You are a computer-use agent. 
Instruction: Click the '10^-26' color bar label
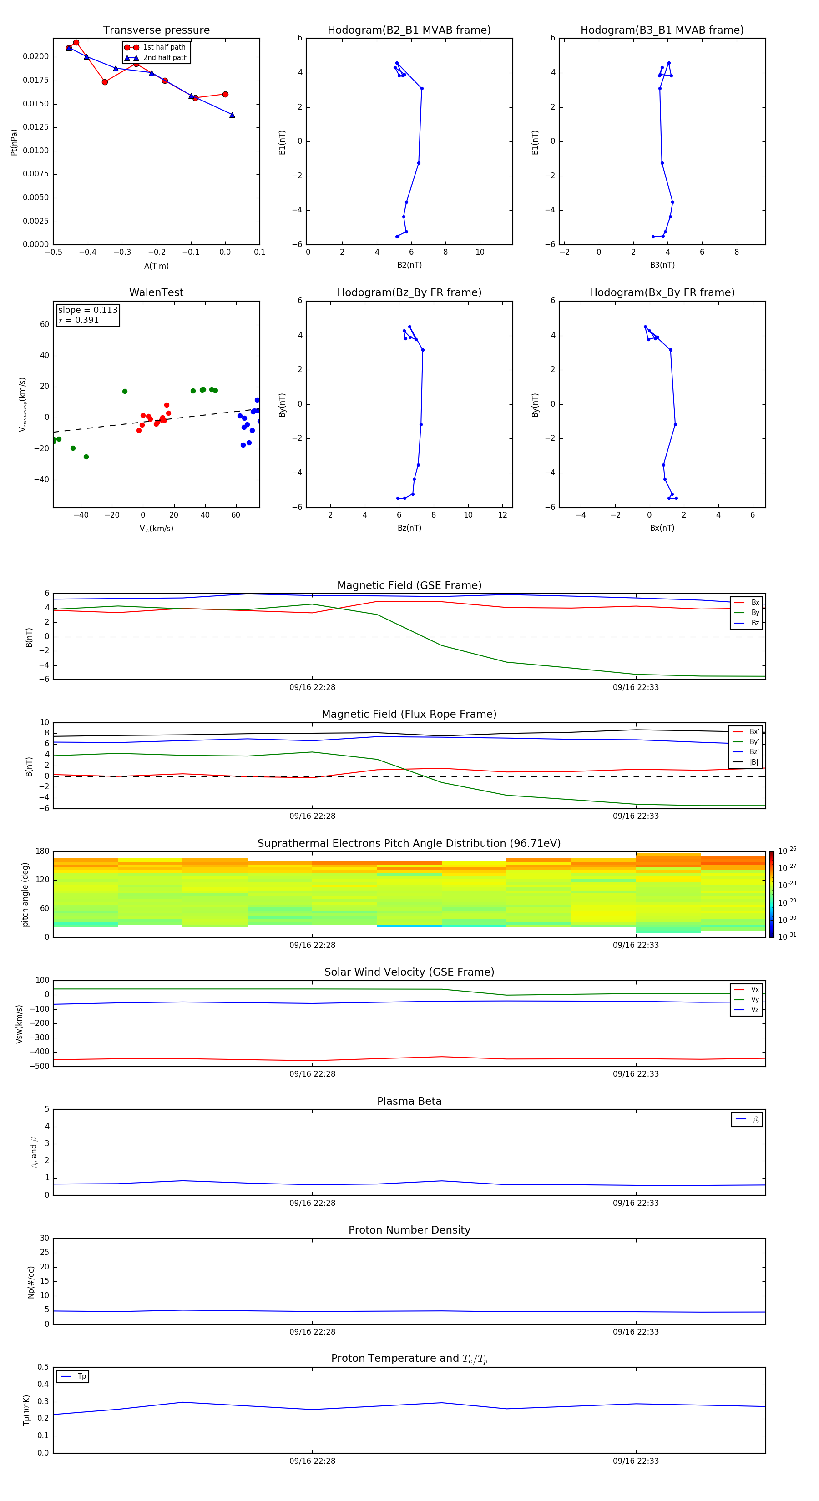pyautogui.click(x=787, y=851)
